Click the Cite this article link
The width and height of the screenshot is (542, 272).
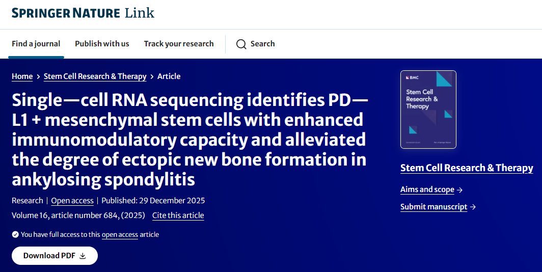[178, 215]
